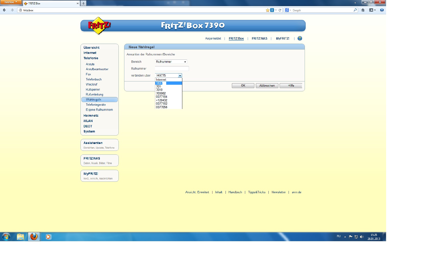Image resolution: width=429 pixels, height=268 pixels.
Task: Select 0077182 in the dropdown list
Action: point(169,104)
